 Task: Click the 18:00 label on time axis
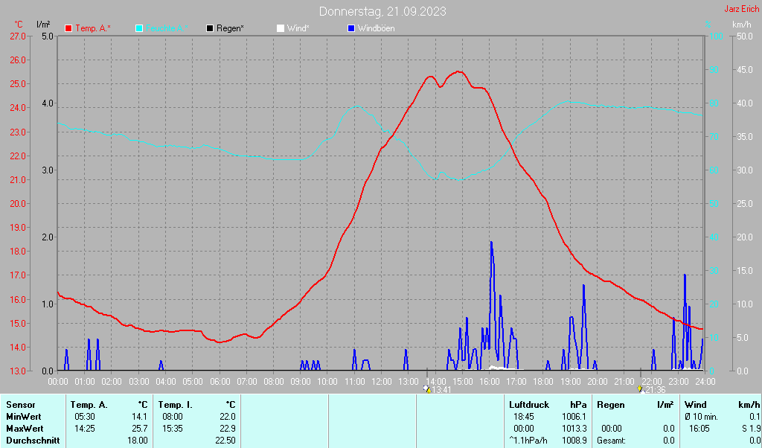(x=543, y=381)
